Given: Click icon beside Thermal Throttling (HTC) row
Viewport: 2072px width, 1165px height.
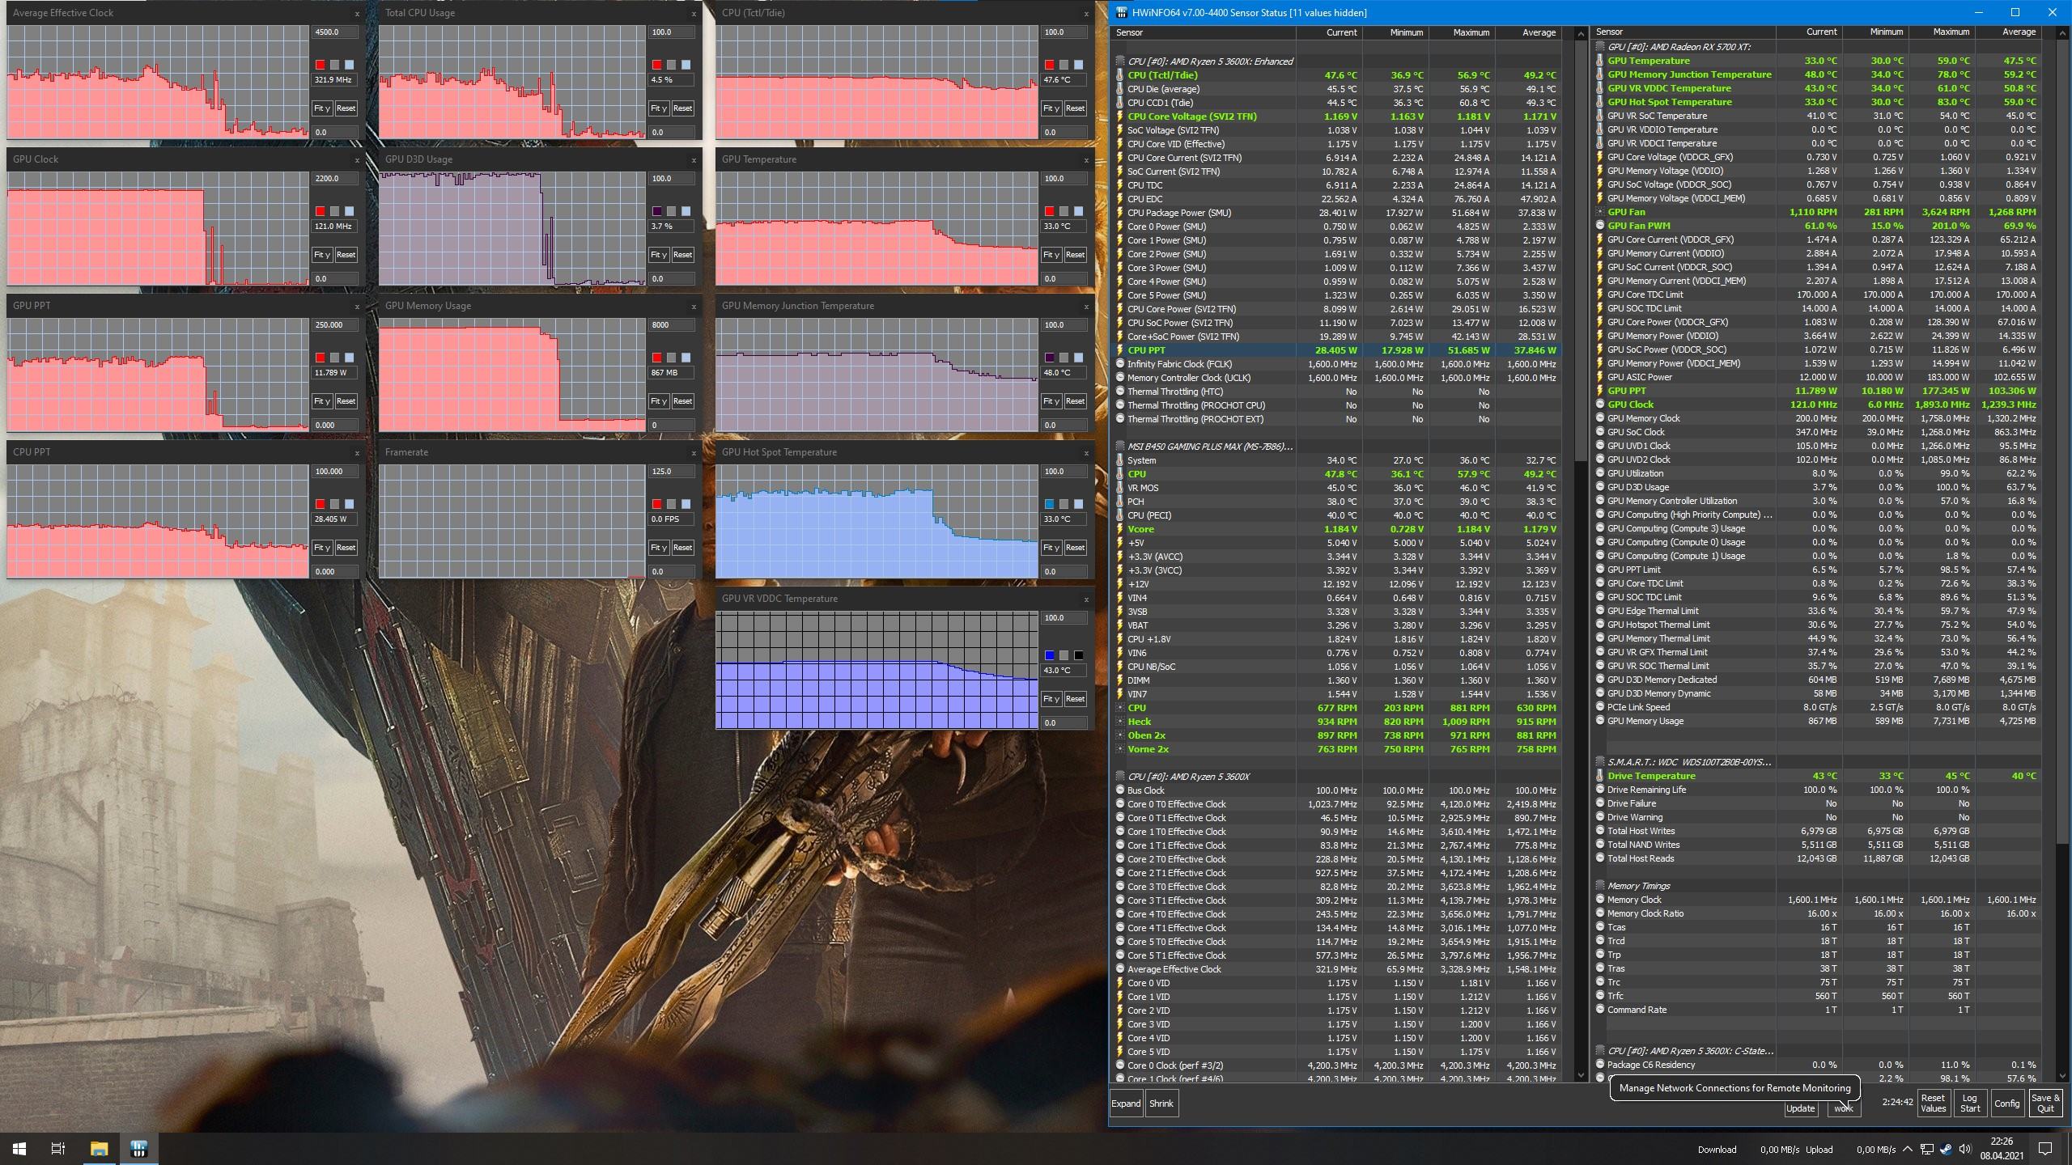Looking at the screenshot, I should tap(1120, 392).
